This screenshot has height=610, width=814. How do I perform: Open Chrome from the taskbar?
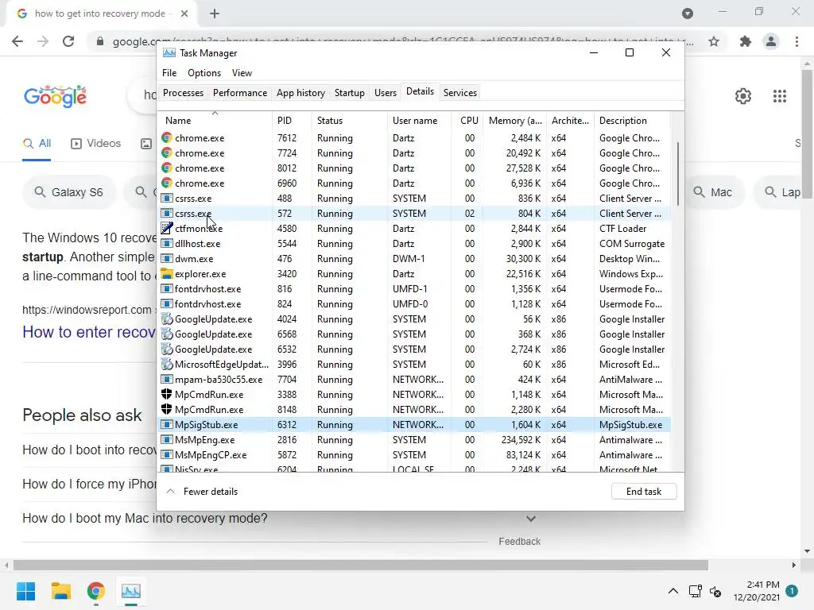click(96, 591)
